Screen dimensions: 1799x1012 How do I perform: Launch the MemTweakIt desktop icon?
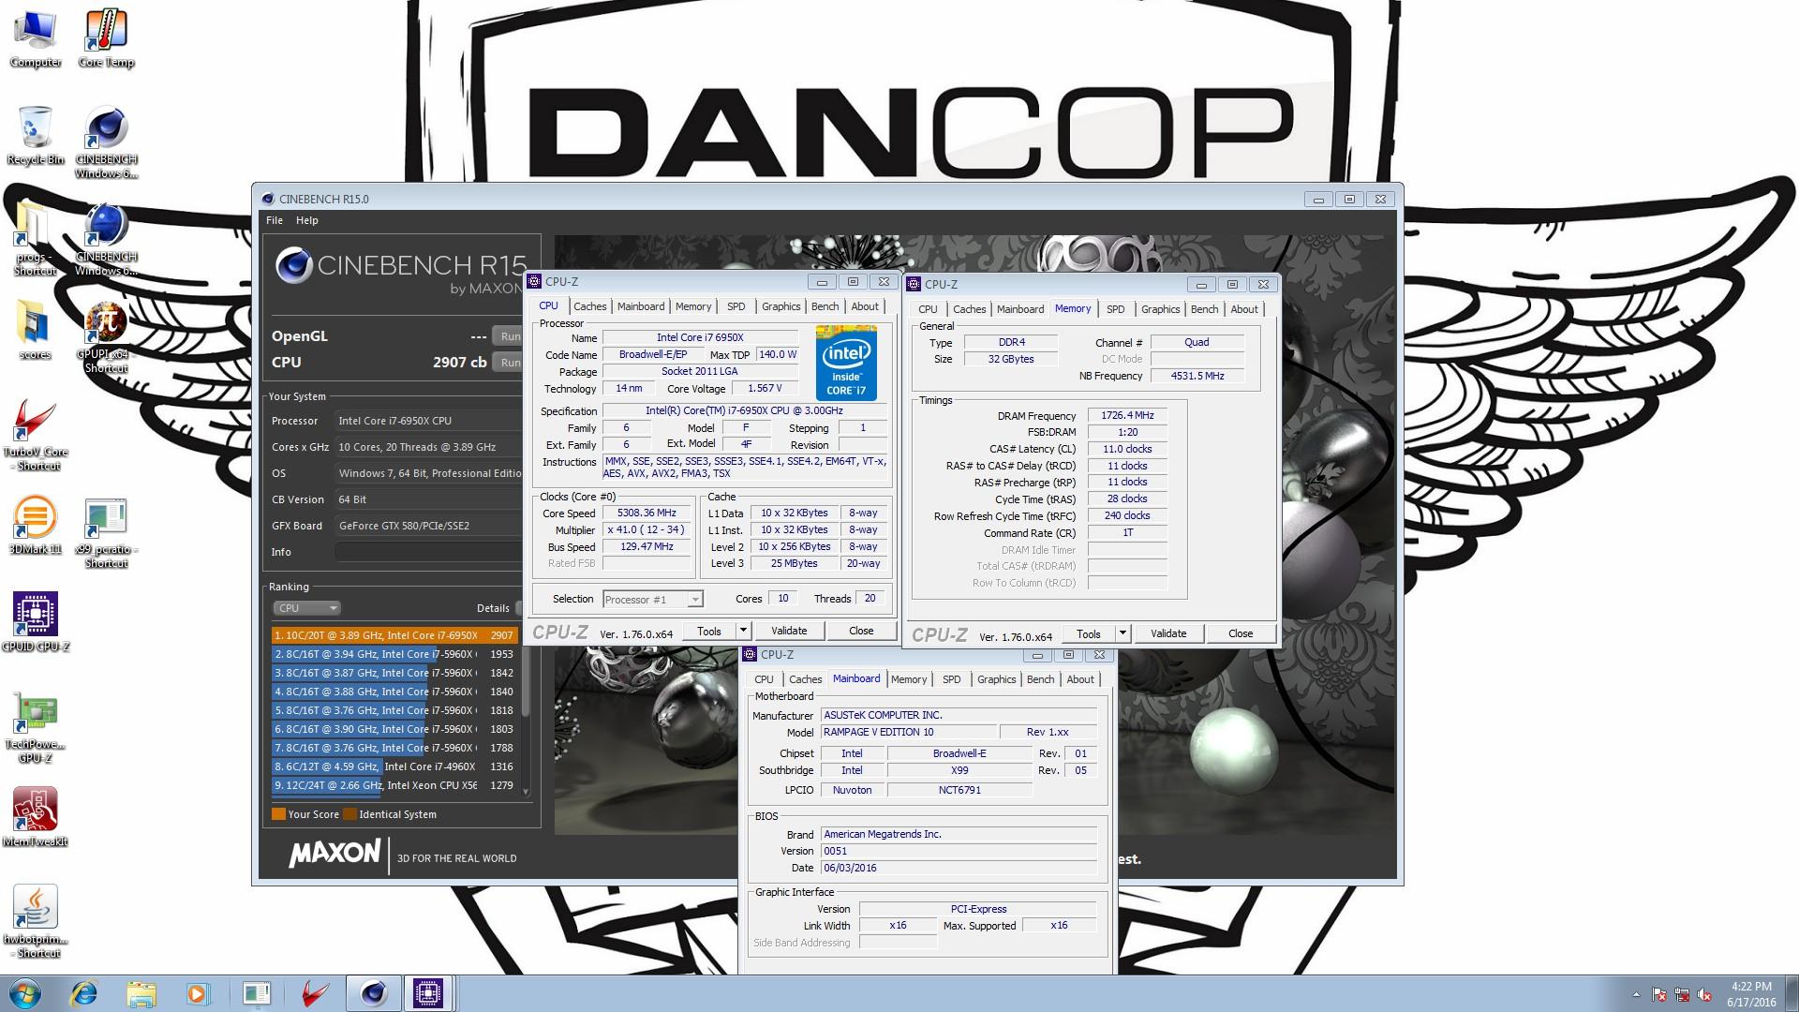pyautogui.click(x=36, y=817)
